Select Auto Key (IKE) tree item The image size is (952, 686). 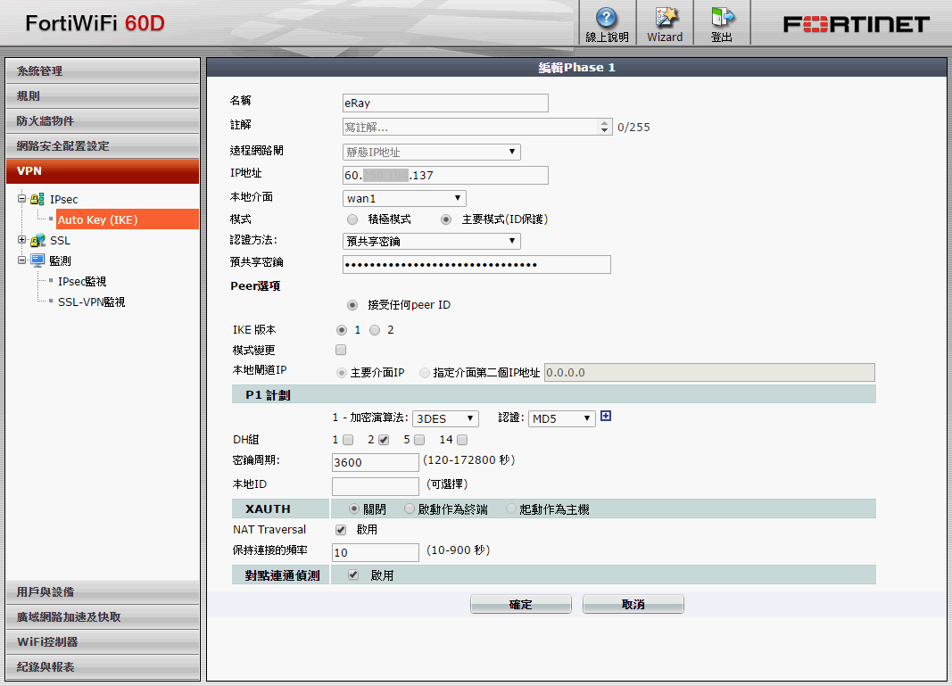128,219
